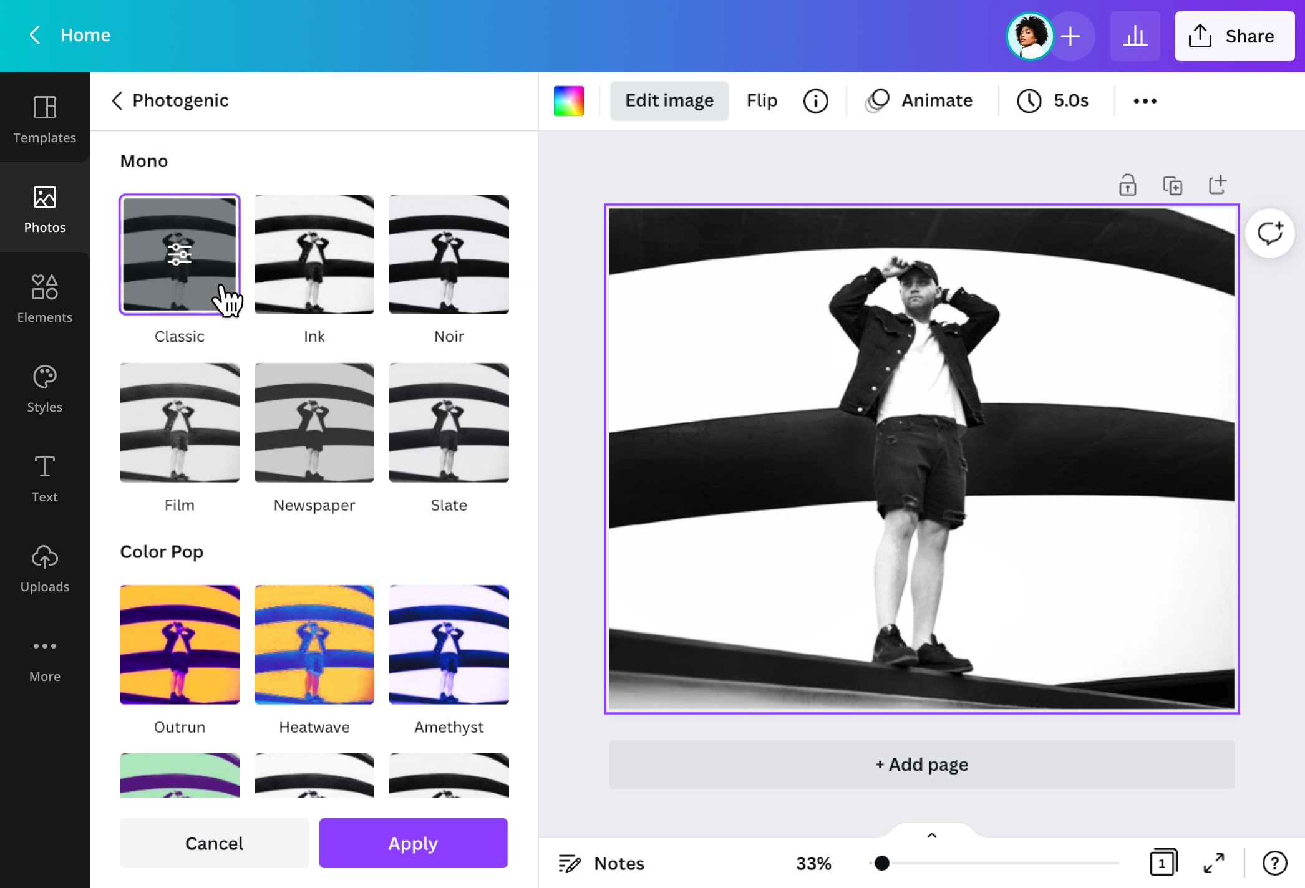Expand the page thumbnails up chevron
Image resolution: width=1305 pixels, height=888 pixels.
click(932, 836)
